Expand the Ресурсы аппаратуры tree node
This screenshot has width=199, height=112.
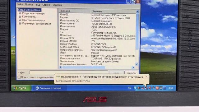tap(20, 13)
